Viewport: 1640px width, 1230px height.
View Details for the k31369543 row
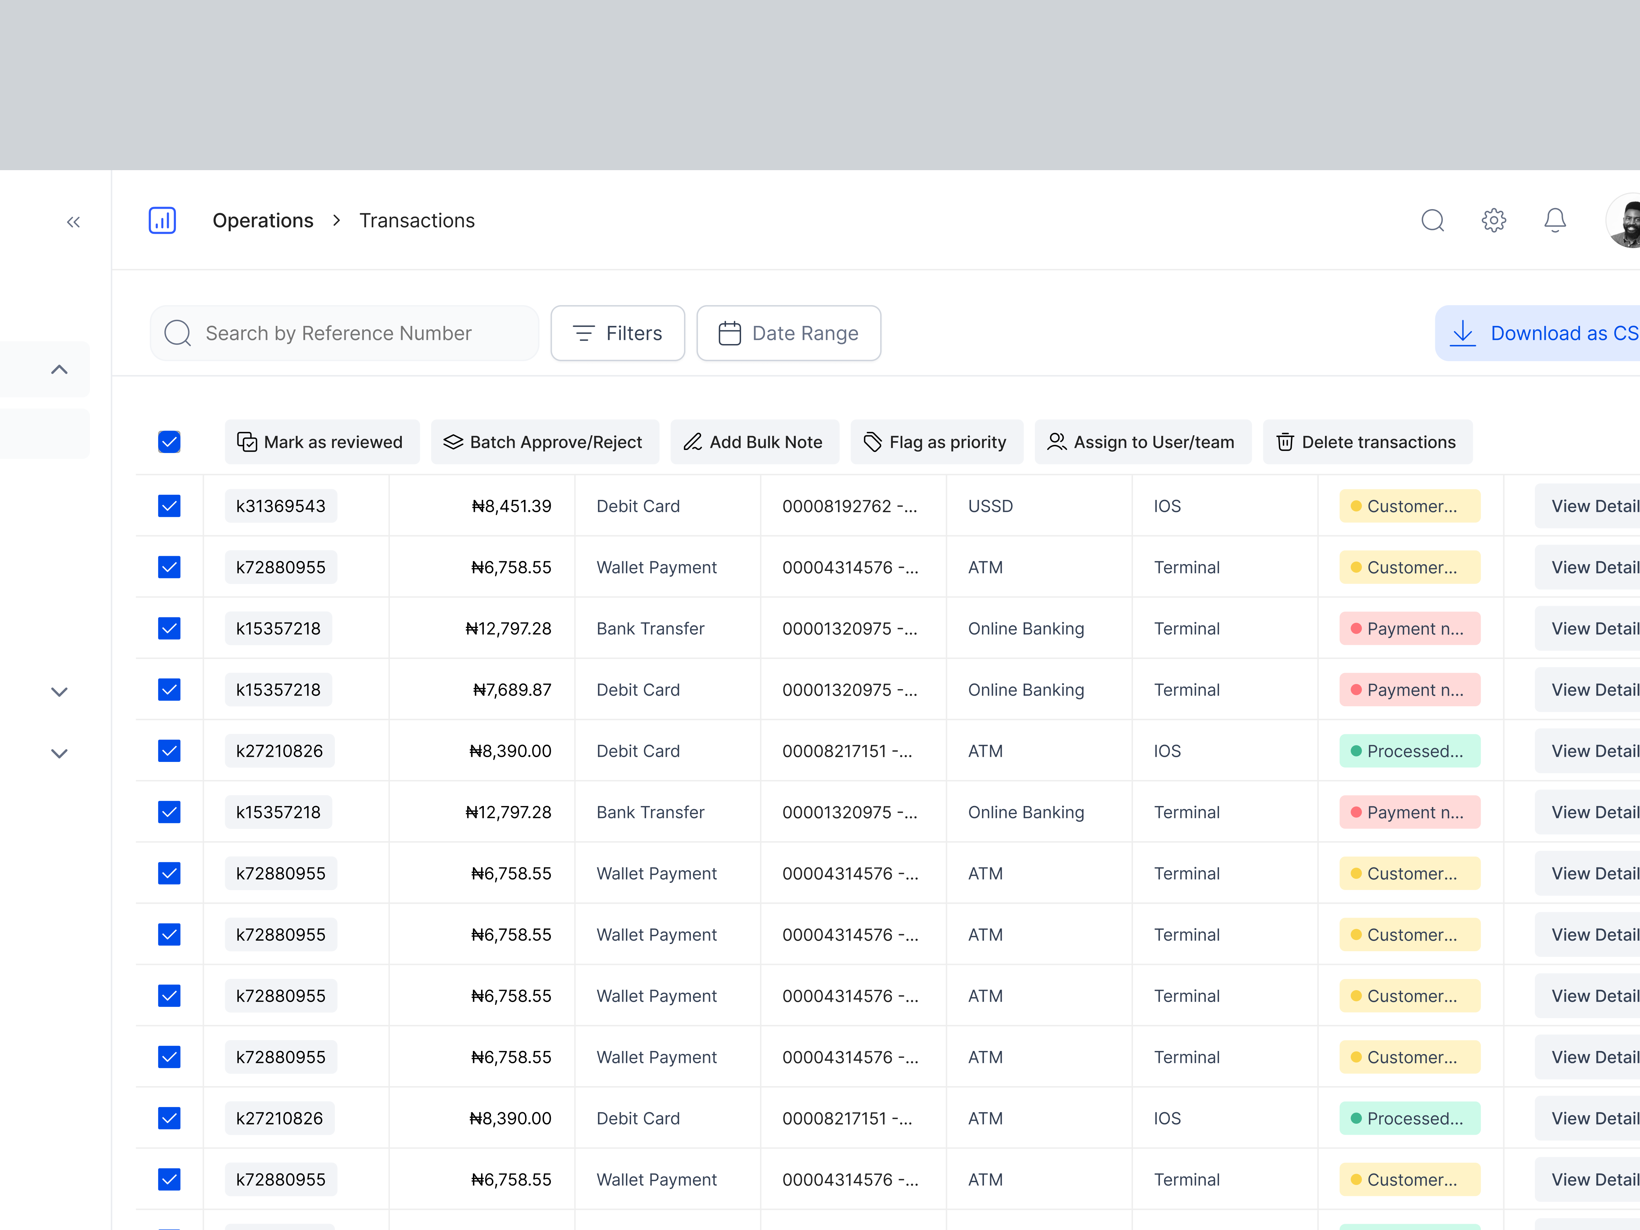(1587, 506)
